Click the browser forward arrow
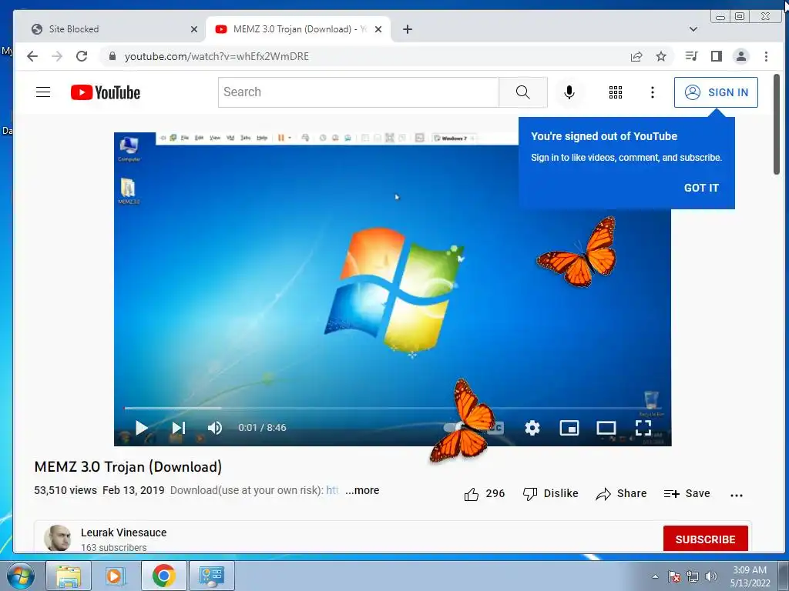This screenshot has width=789, height=591. click(57, 56)
